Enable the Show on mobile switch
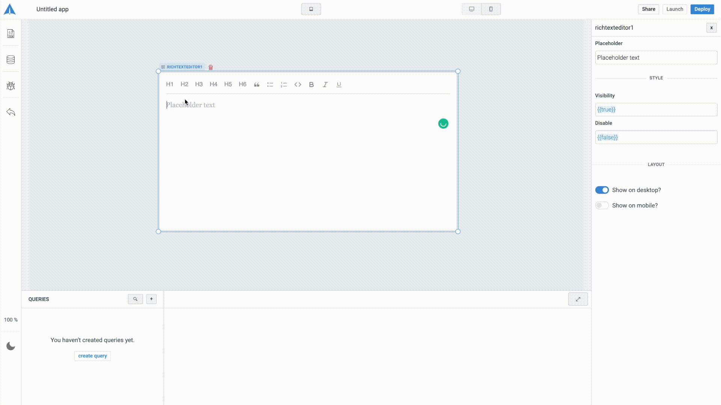Image resolution: width=721 pixels, height=405 pixels. coord(602,205)
